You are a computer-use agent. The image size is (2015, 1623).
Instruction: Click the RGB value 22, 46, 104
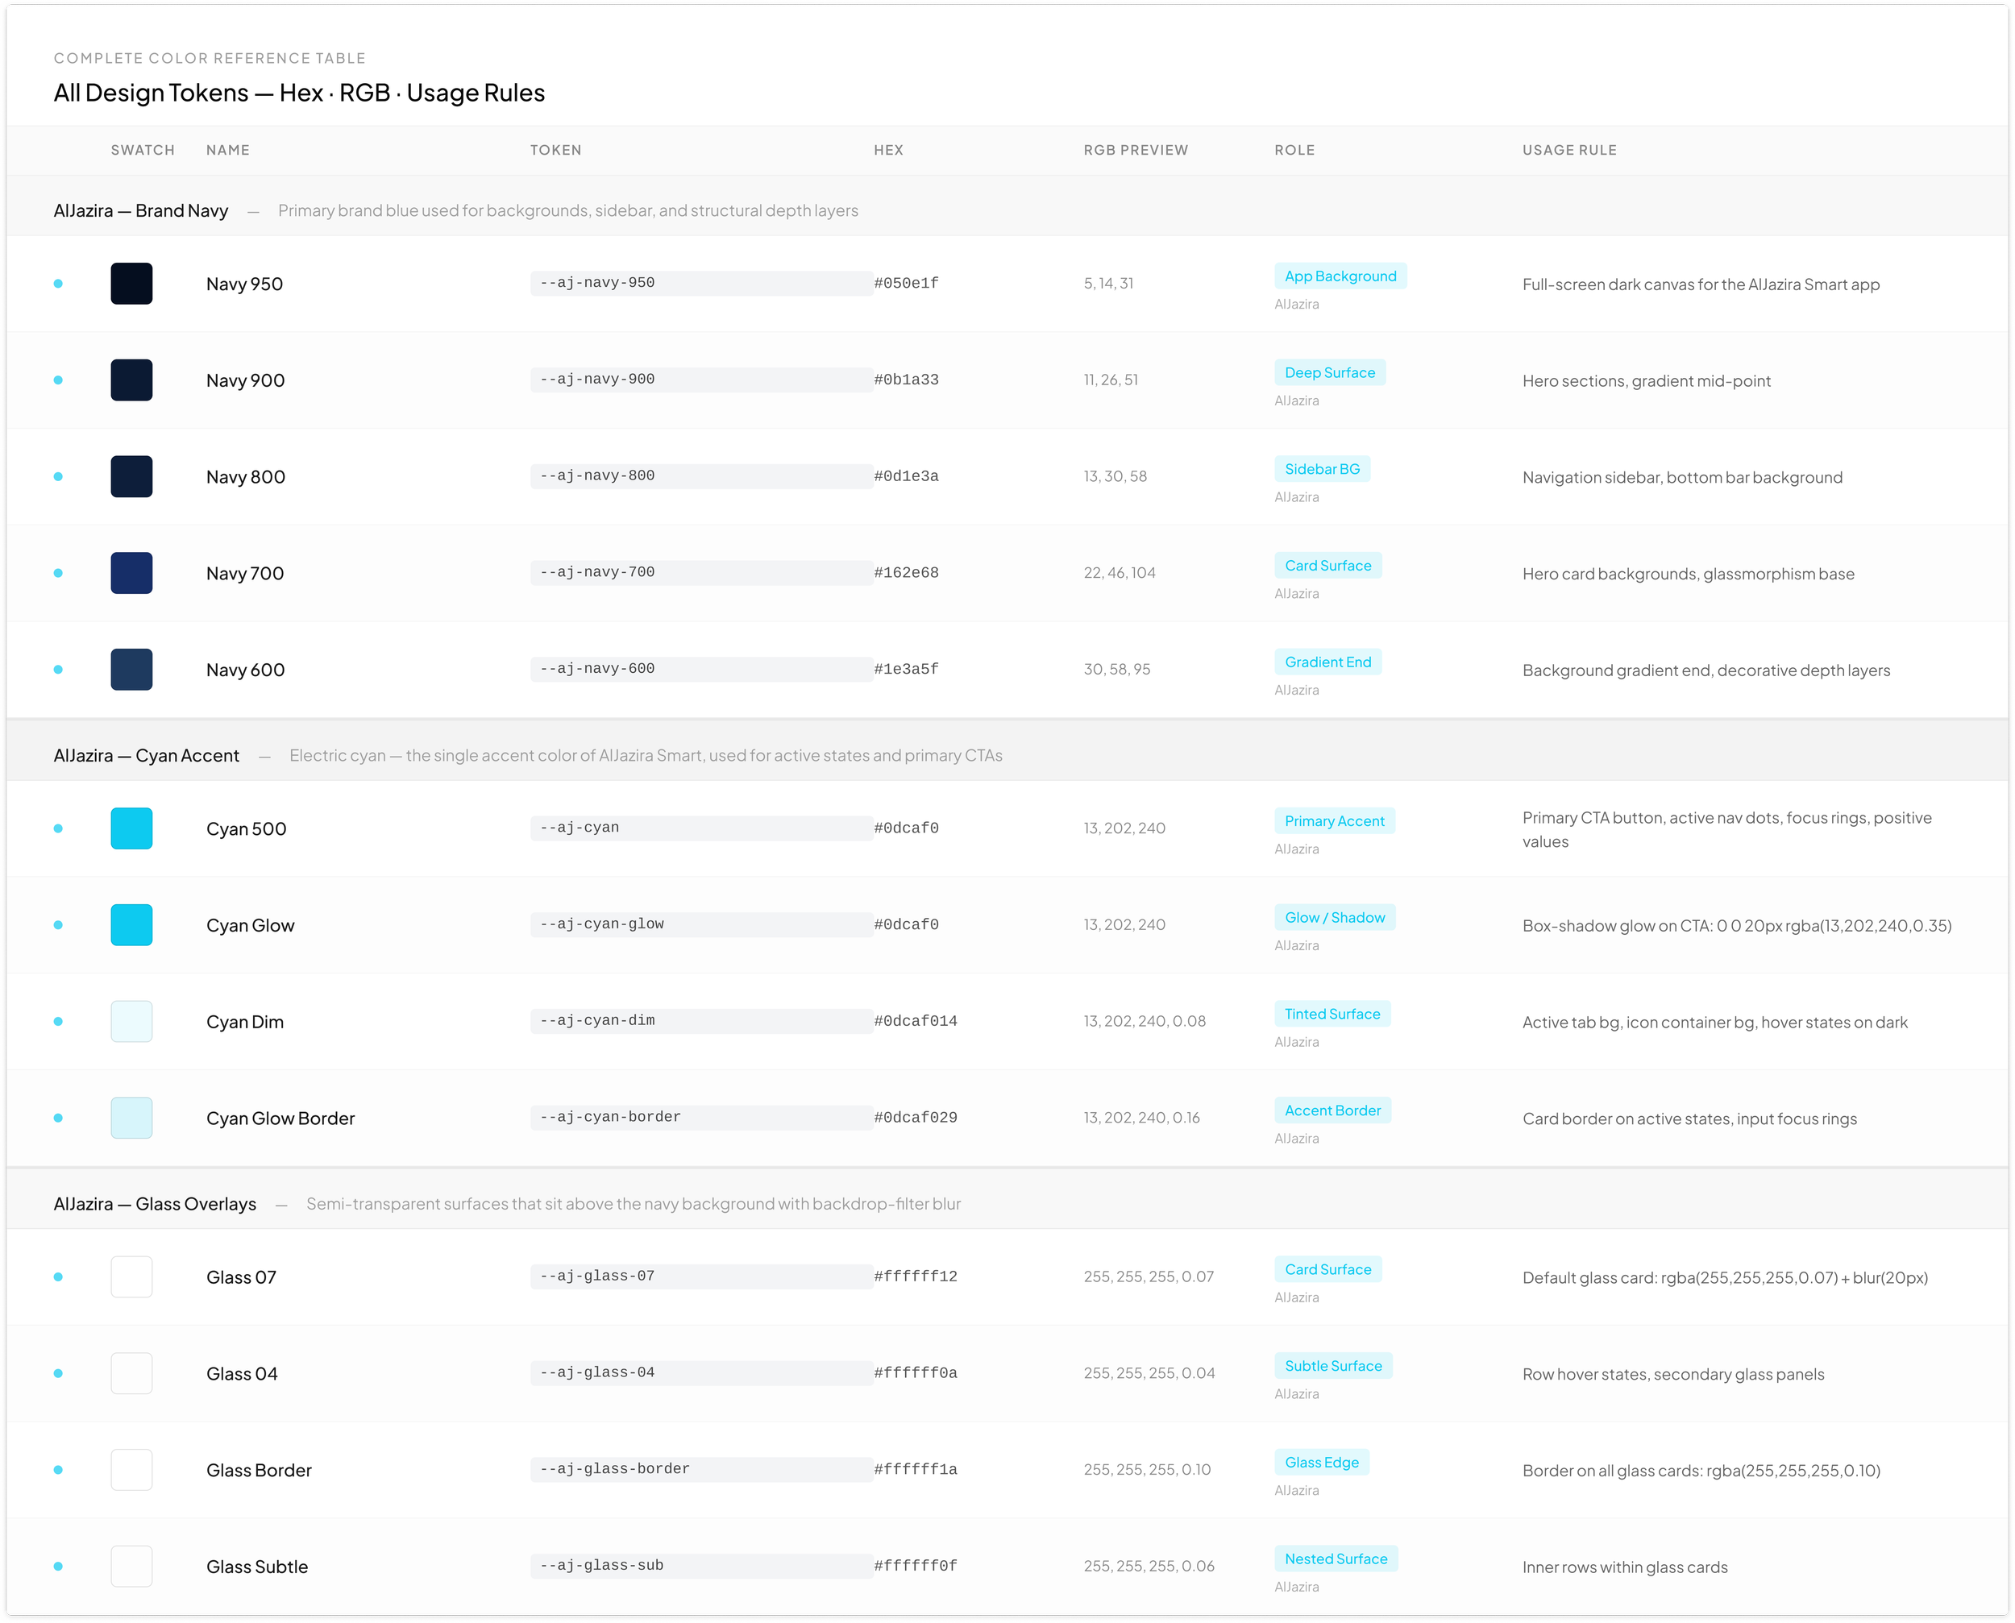tap(1120, 572)
